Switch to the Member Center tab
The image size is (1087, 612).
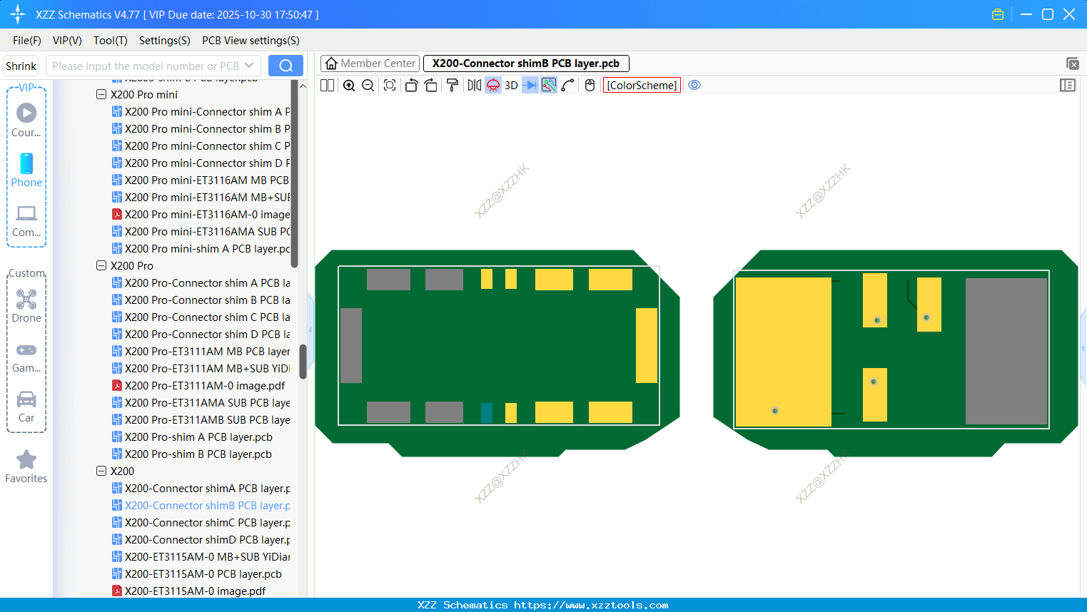click(370, 63)
